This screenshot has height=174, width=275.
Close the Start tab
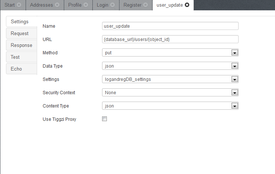tap(19, 5)
